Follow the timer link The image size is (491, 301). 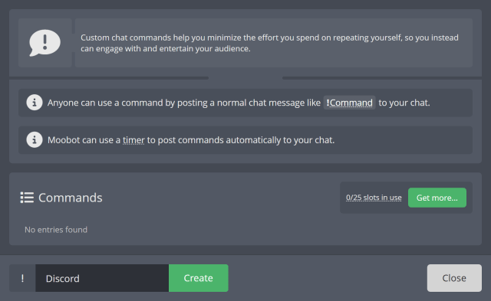point(133,140)
